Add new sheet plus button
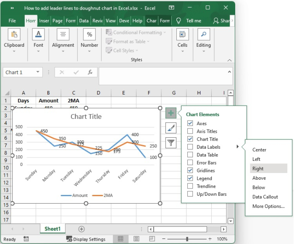The width and height of the screenshot is (294, 244). 81,229
